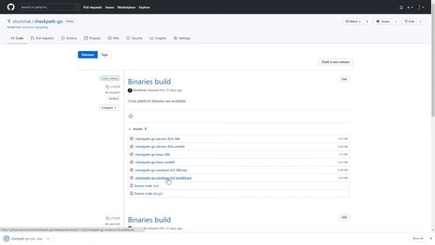Download checkpath-go-windows-4.0-386.exe
This screenshot has width=435, height=245.
pos(161,170)
